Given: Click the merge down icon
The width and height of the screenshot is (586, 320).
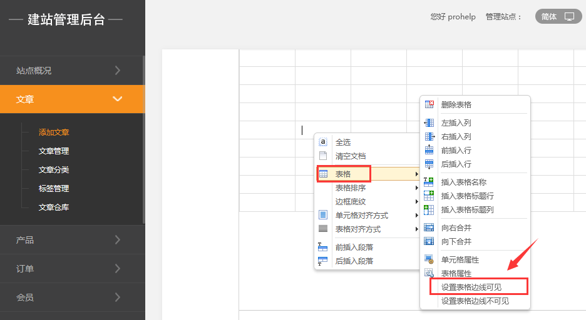Looking at the screenshot, I should tap(429, 241).
